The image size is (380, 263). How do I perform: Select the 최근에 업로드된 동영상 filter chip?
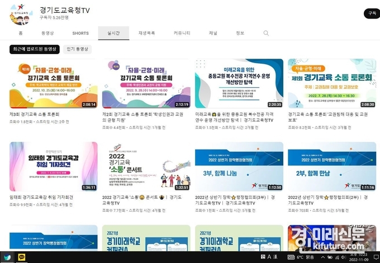coord(35,49)
